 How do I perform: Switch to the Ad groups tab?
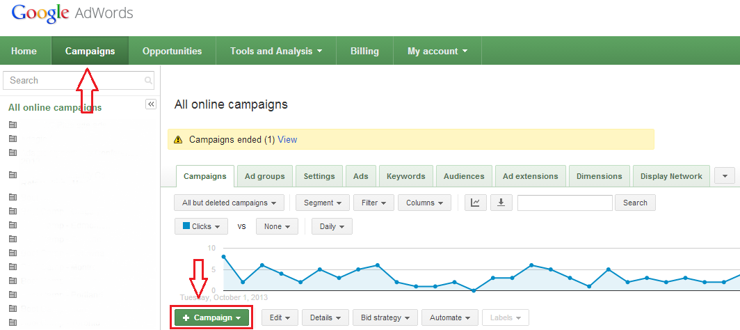coord(265,176)
